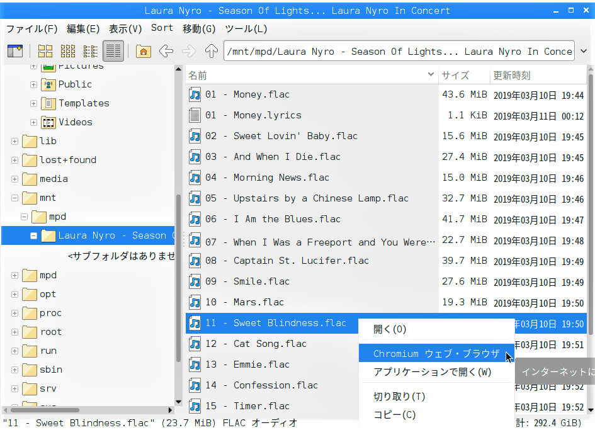The image size is (595, 430).
Task: Open the ファイル(F) menu
Action: tap(32, 29)
